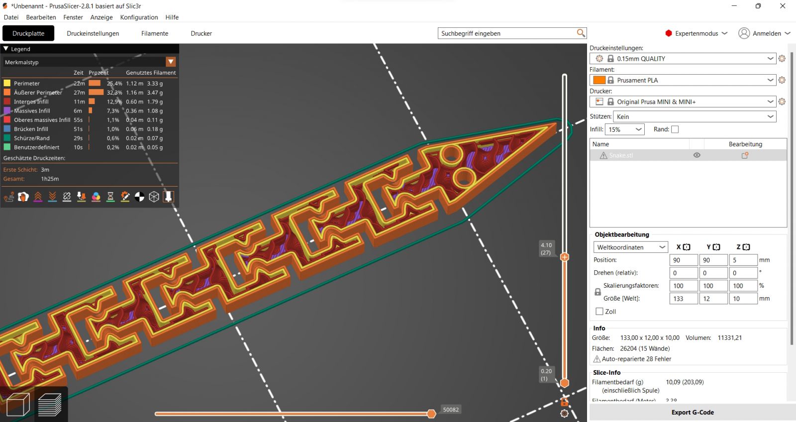Click the Export G-Code button

click(x=693, y=413)
